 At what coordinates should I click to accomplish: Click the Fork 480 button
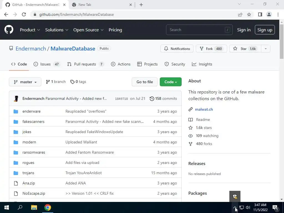pos(211,49)
